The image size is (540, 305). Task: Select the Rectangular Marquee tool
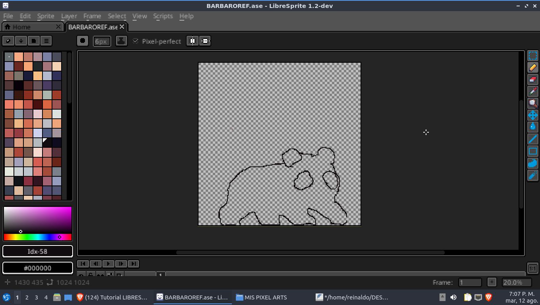point(532,56)
